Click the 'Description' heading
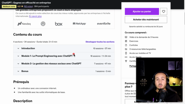The image size is (185, 104). [23, 101]
